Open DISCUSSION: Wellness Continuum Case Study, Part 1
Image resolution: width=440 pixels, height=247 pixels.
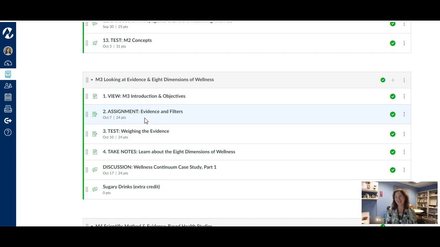[159, 167]
